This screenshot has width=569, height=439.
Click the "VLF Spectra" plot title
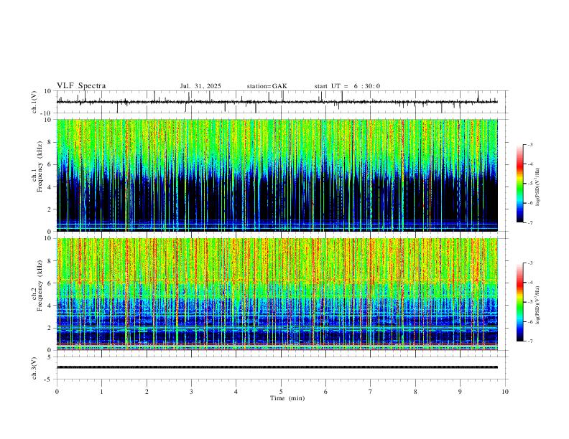[81, 86]
